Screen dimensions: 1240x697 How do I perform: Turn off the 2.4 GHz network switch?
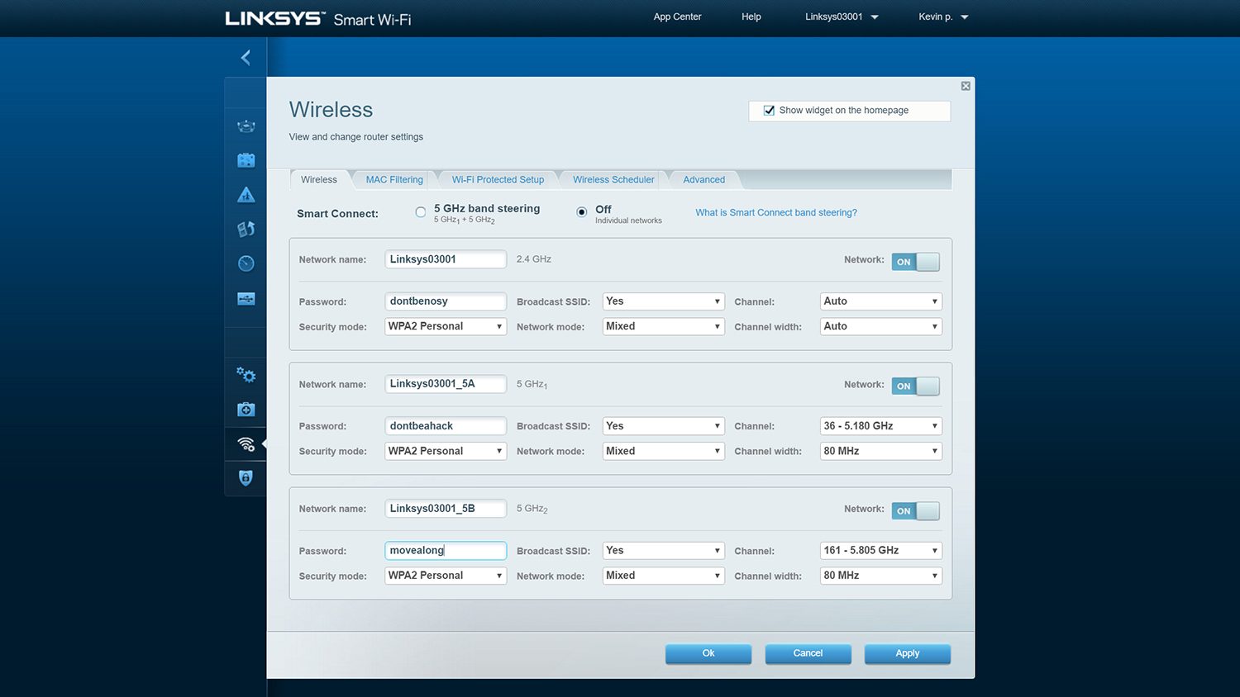click(915, 262)
